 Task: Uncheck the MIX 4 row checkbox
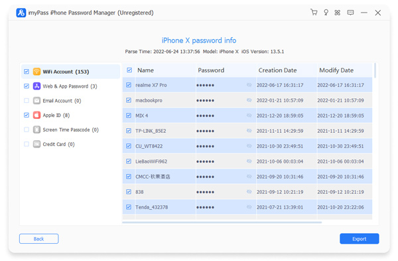129,116
